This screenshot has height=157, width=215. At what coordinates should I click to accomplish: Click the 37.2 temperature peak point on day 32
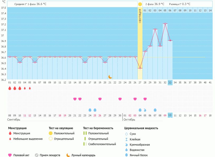point(165,24)
